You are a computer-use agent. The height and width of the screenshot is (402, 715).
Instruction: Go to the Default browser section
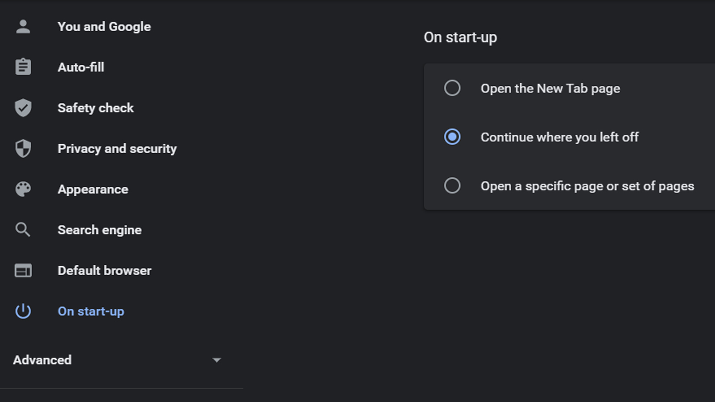[x=105, y=271]
